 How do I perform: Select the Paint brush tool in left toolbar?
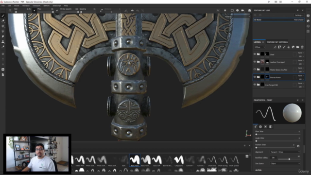click(3, 16)
